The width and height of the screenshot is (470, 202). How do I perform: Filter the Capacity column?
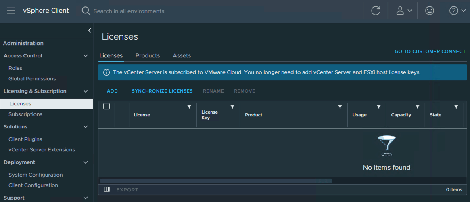(417, 107)
